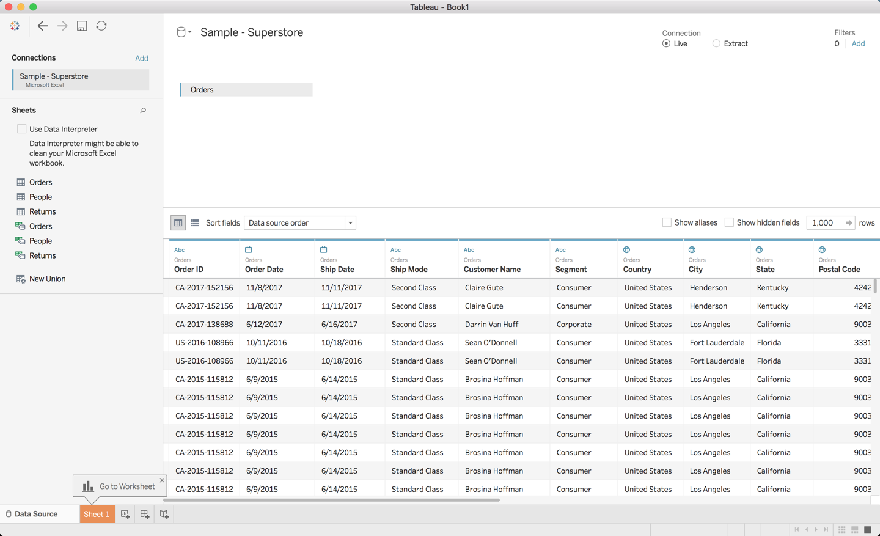880x536 pixels.
Task: Select the People named range item
Action: pos(35,241)
